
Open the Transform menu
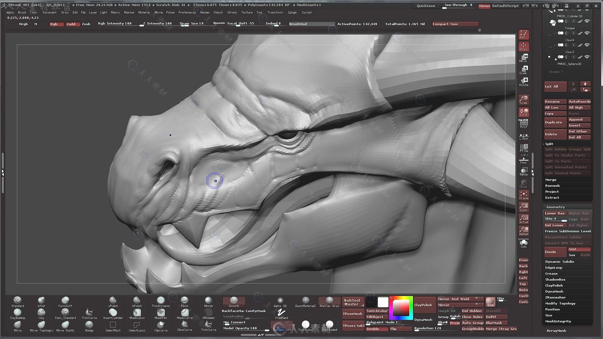pyautogui.click(x=275, y=13)
